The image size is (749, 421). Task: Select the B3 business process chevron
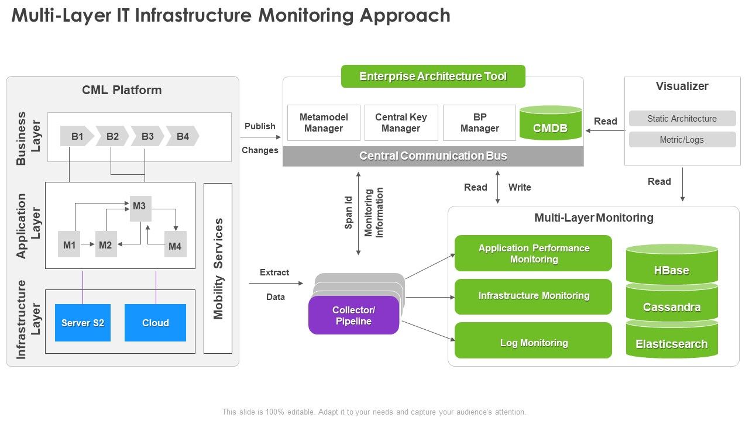(147, 136)
